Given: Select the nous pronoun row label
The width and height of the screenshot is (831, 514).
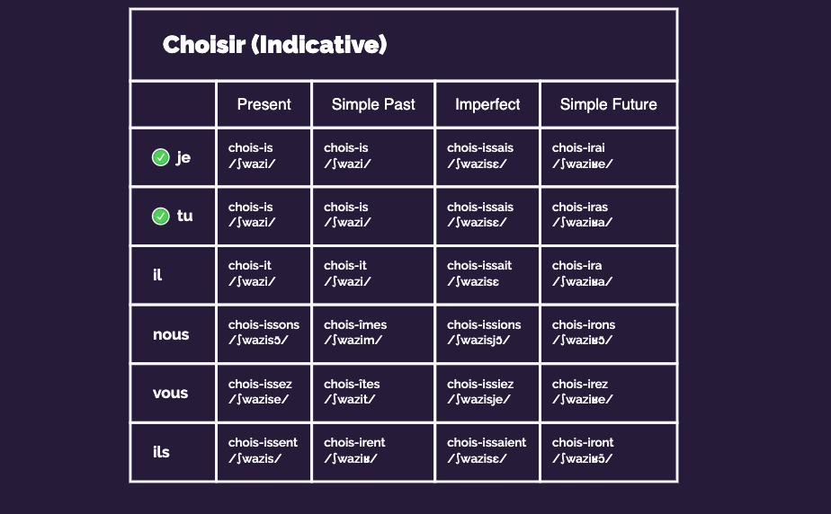Looking at the screenshot, I should click(171, 334).
